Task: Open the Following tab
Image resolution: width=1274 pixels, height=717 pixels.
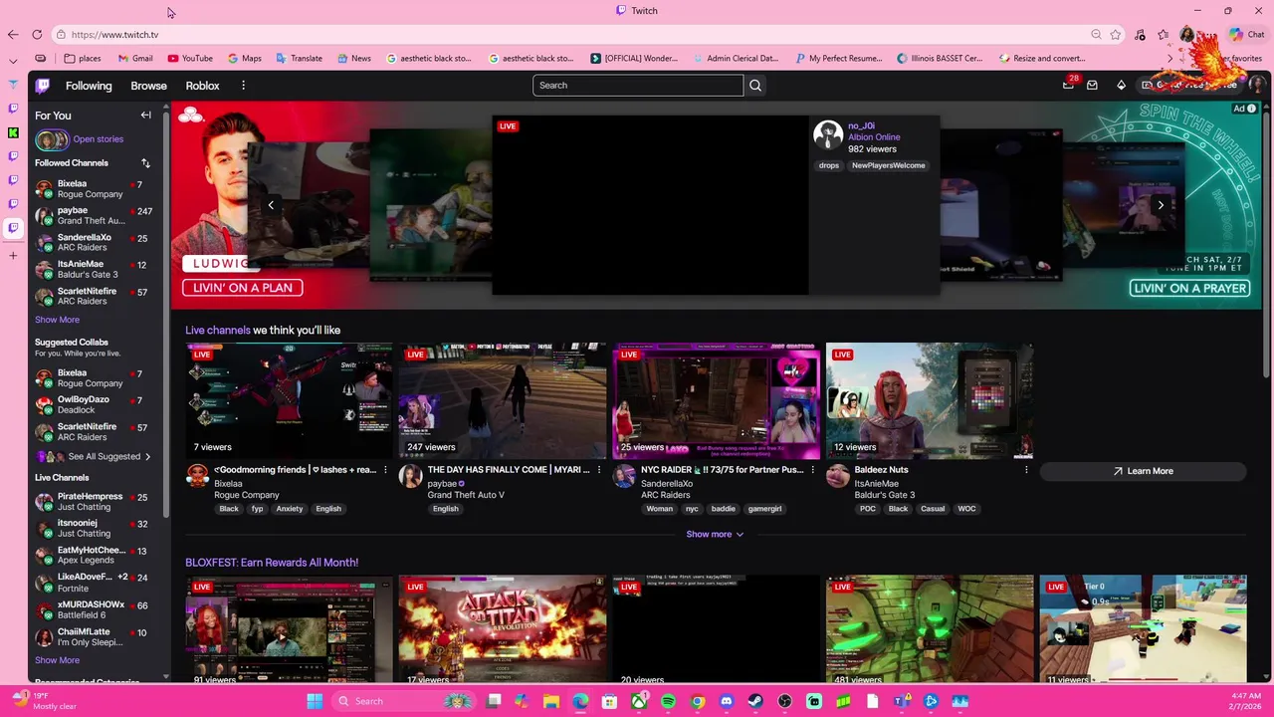Action: (89, 86)
